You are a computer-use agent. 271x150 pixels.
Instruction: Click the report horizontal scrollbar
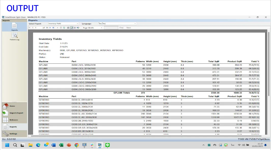(146, 136)
